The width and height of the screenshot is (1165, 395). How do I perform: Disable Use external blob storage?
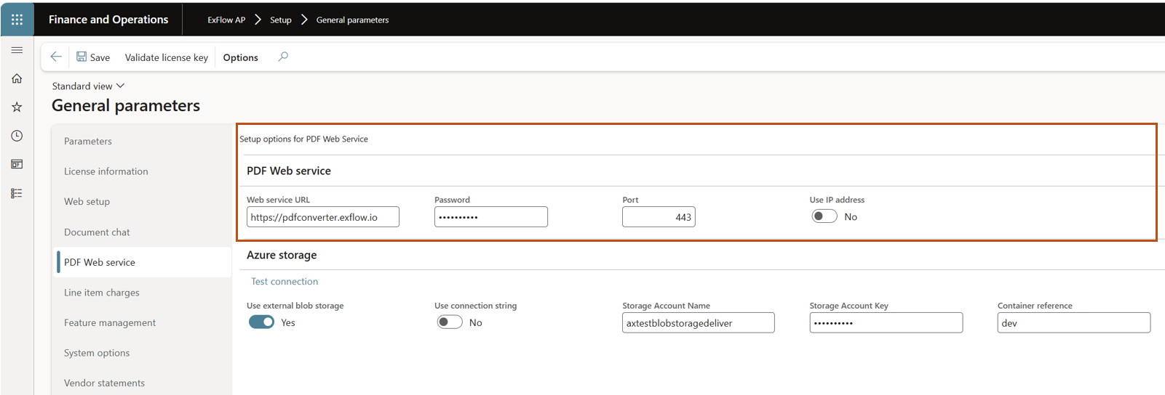pyautogui.click(x=261, y=322)
